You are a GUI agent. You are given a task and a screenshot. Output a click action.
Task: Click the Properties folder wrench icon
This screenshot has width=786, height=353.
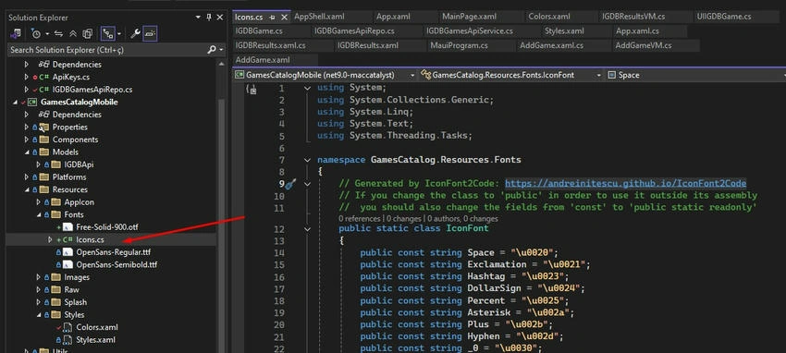44,128
